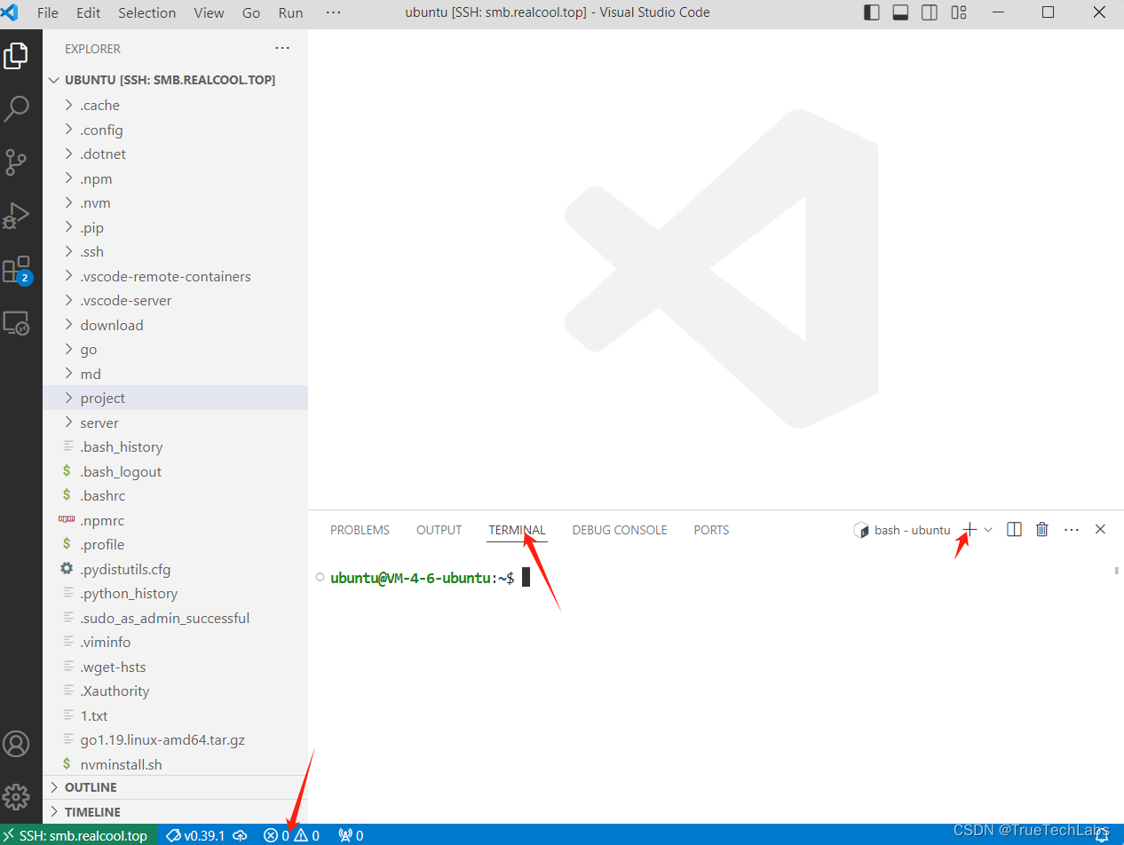
Task: Open the View menu
Action: pyautogui.click(x=209, y=12)
